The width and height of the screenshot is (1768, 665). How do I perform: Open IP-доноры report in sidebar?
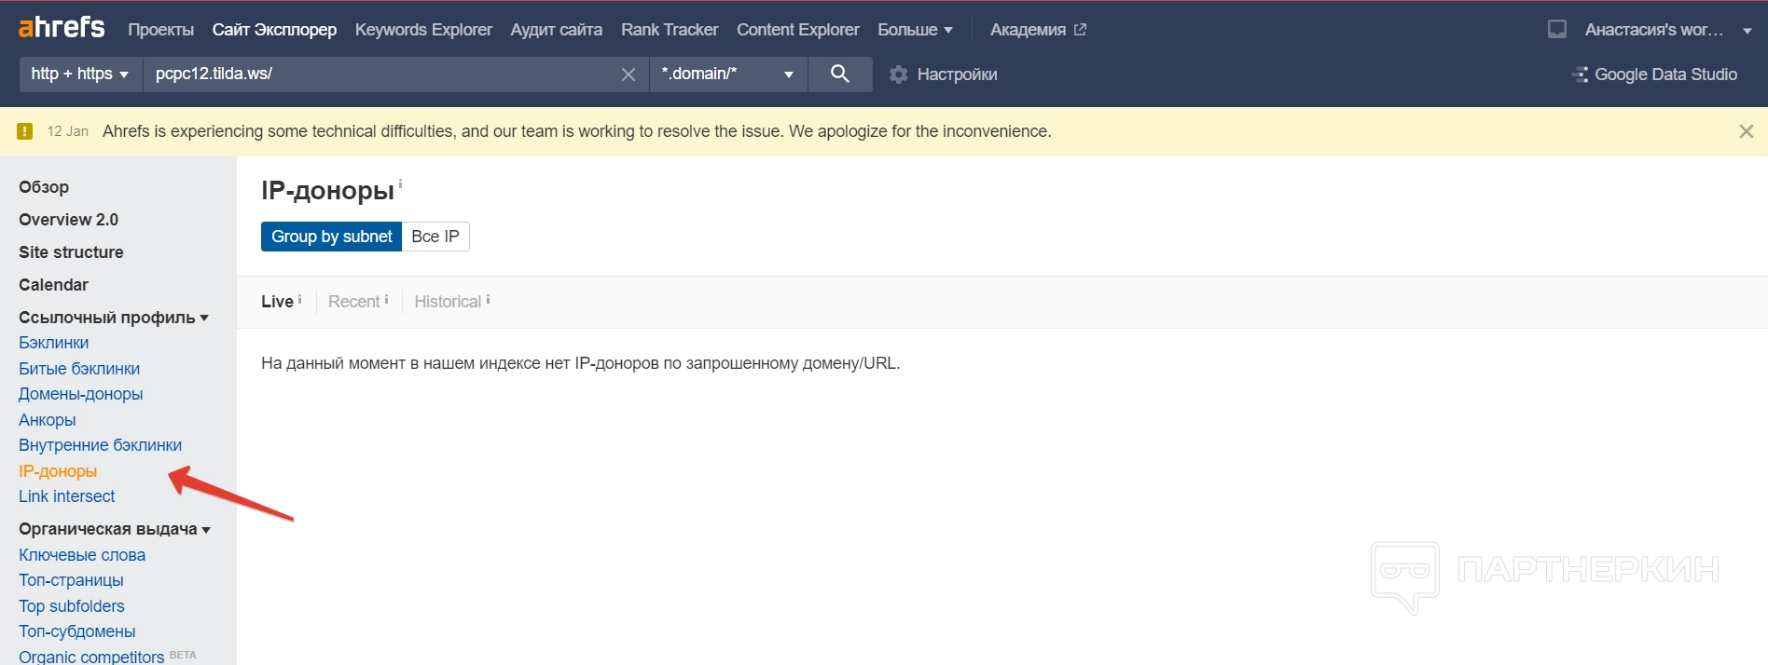[x=58, y=471]
